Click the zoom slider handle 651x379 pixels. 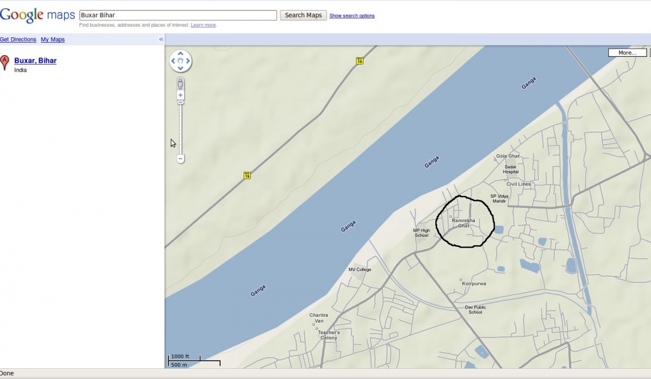tap(181, 102)
